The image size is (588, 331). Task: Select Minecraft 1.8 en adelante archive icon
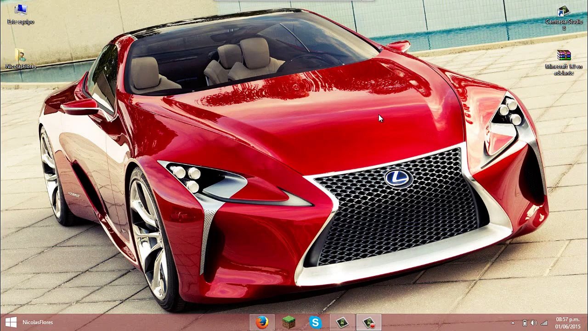(x=564, y=63)
